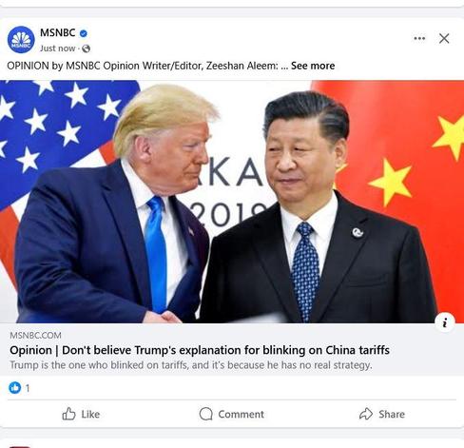Image resolution: width=464 pixels, height=448 pixels.
Task: Click the info icon on article image
Action: [x=445, y=322]
